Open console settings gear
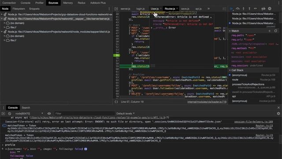Image resolution: width=282 pixels, height=159 pixels. coord(278,114)
